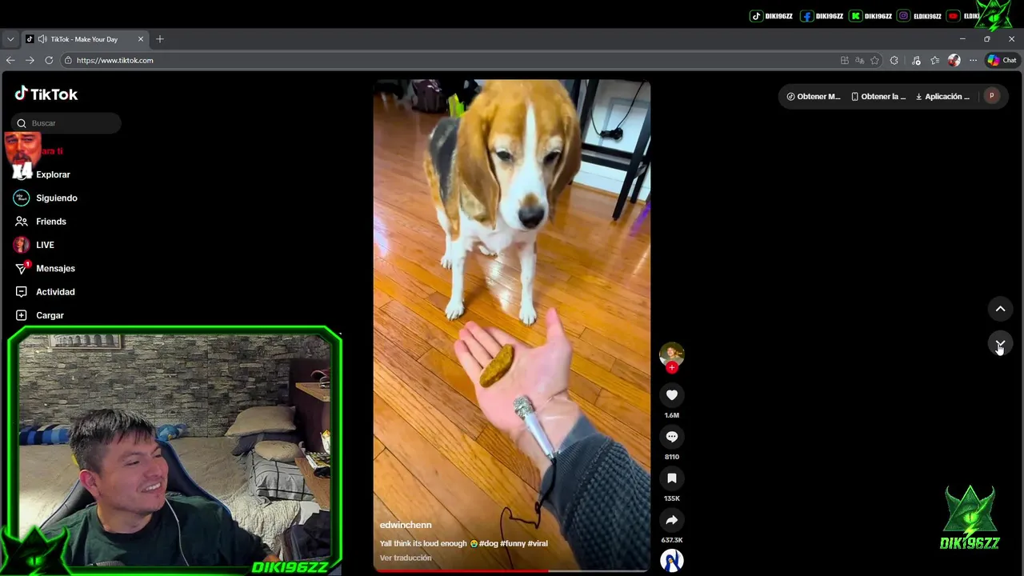This screenshot has height=576, width=1024.
Task: Open the favorites list icon
Action: pyautogui.click(x=934, y=60)
